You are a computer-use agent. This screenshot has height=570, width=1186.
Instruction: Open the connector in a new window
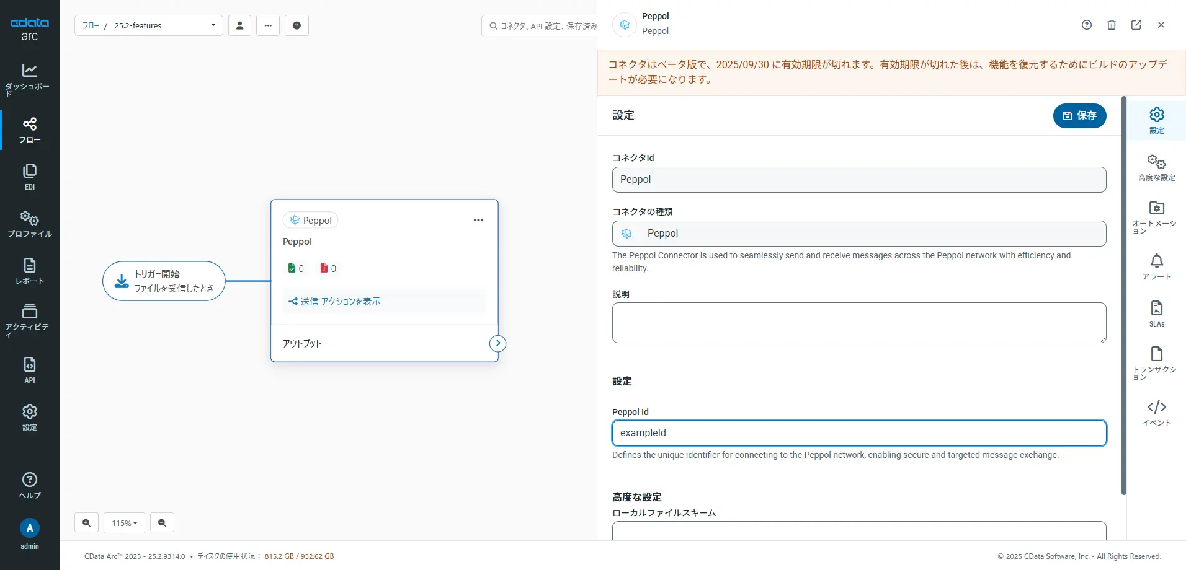[x=1136, y=25]
